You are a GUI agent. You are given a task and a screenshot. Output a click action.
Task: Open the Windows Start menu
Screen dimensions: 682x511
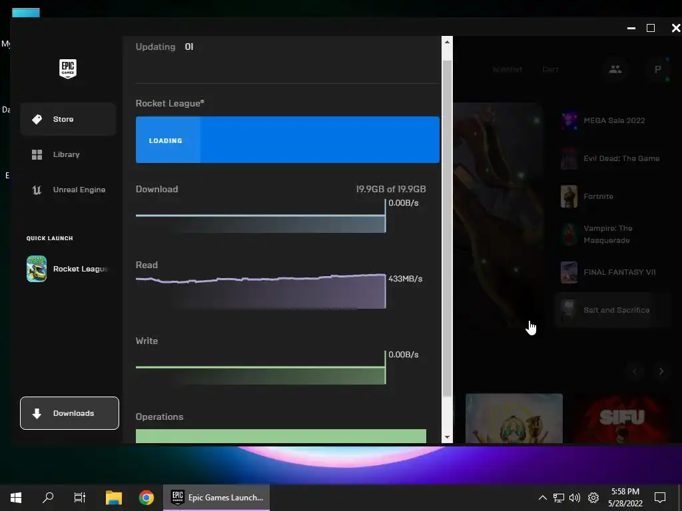(x=16, y=498)
